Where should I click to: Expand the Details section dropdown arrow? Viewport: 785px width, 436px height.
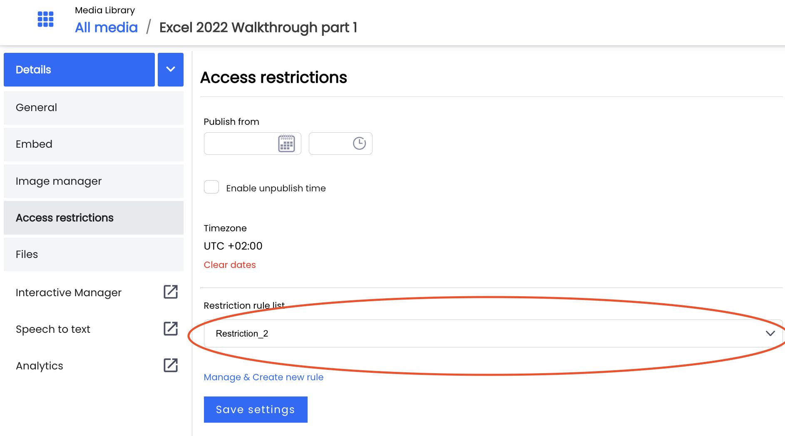(x=171, y=69)
